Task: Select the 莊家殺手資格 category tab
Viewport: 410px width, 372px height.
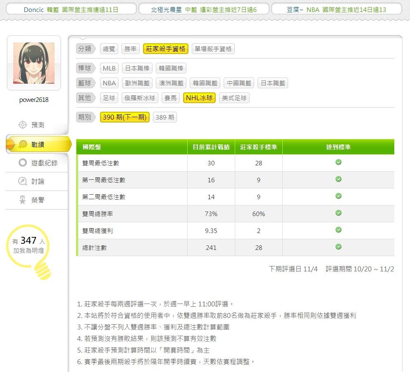Action: pos(165,49)
